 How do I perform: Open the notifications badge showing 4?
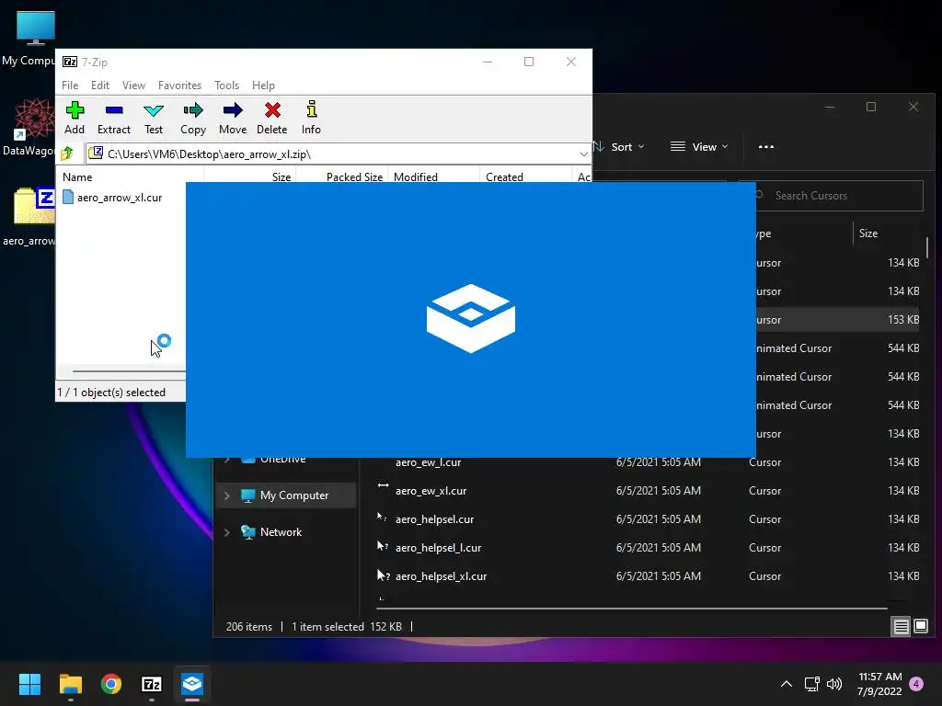tap(916, 684)
